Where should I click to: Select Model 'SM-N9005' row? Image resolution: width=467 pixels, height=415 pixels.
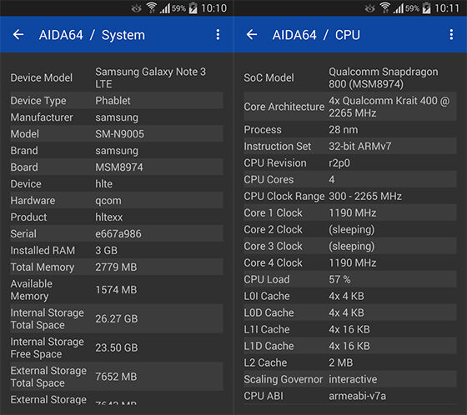tap(117, 134)
